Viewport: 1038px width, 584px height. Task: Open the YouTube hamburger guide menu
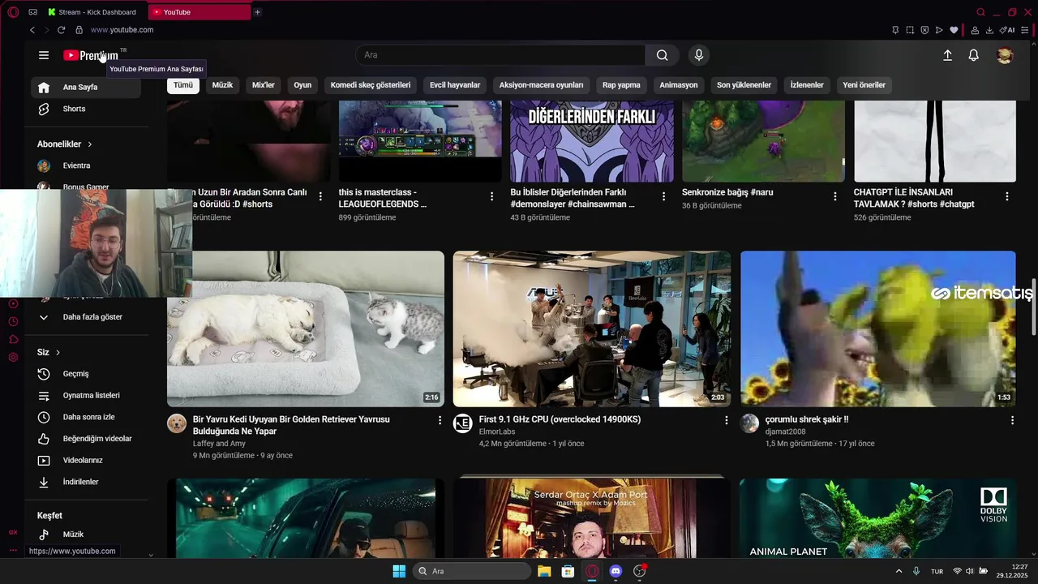point(44,55)
